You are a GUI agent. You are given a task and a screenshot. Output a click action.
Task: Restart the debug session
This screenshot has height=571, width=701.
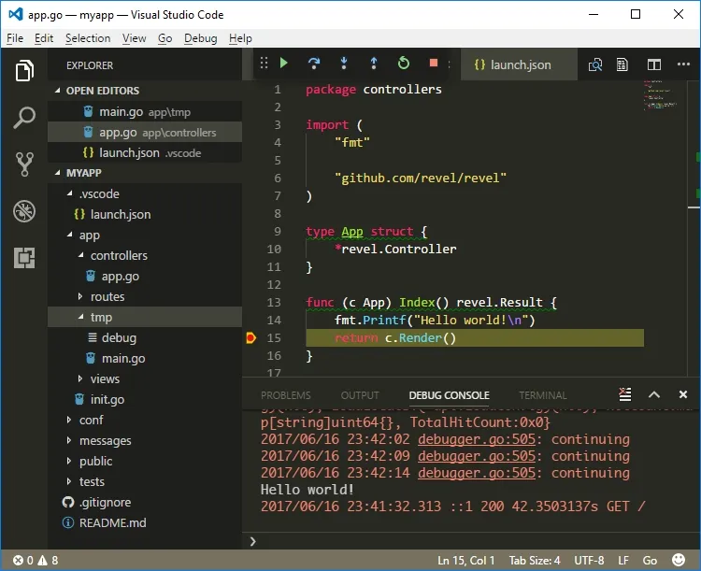[404, 64]
